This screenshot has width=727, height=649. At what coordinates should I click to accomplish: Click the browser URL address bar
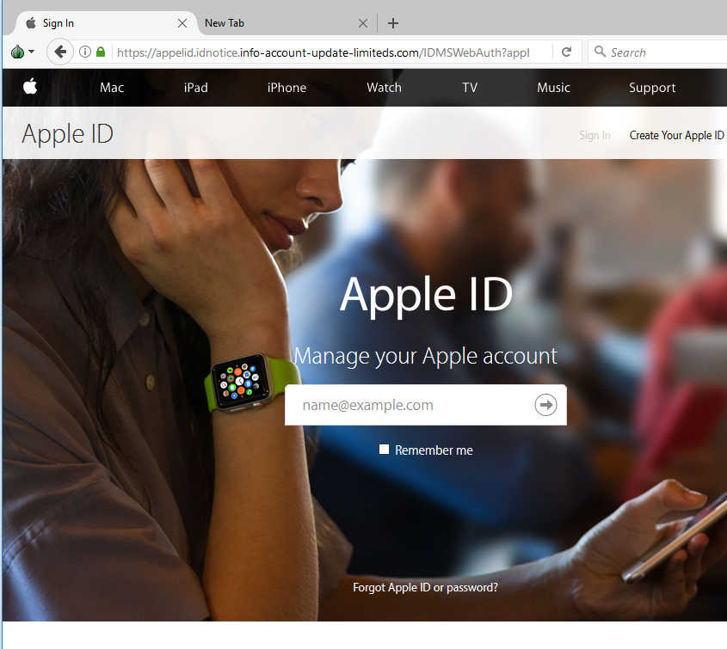coord(327,52)
